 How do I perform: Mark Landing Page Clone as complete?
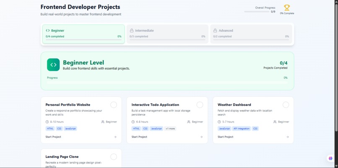click(x=114, y=157)
